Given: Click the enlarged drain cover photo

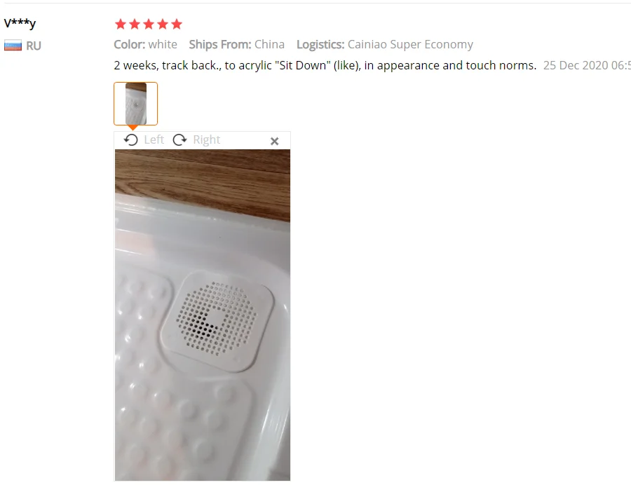Looking at the screenshot, I should (203, 315).
